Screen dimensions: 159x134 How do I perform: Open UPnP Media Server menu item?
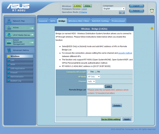point(20,35)
